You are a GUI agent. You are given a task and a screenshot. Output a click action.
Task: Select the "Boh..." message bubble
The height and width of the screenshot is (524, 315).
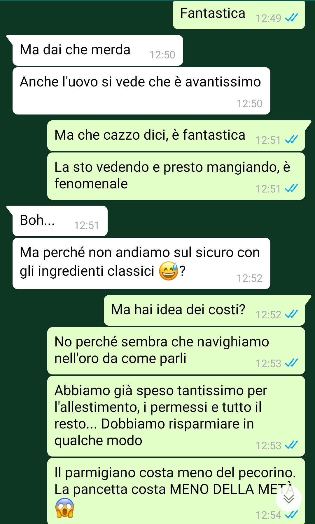pos(60,221)
